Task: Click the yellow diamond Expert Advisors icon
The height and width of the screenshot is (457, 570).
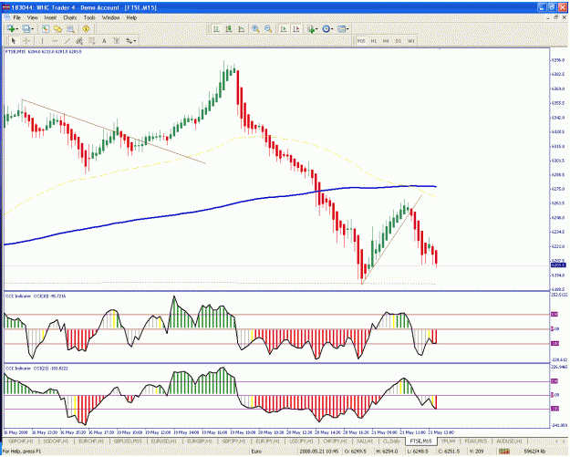Action: [86, 29]
